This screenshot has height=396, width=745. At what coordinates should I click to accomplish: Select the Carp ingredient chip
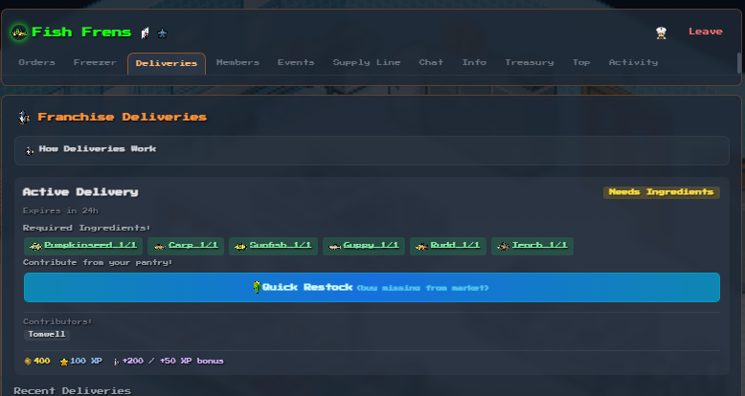tap(186, 246)
